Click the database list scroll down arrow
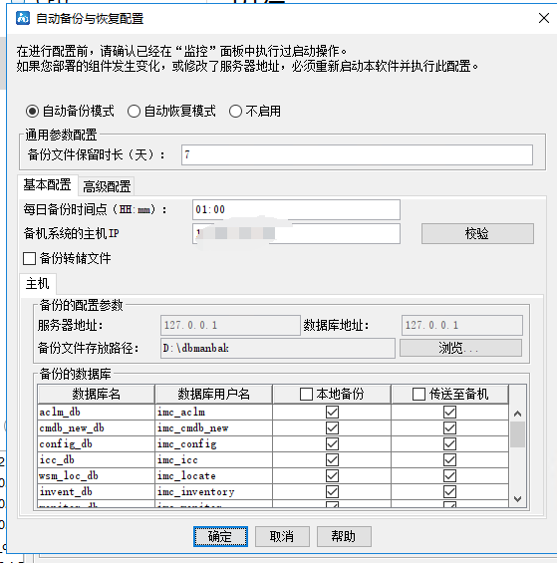This screenshot has width=557, height=563. [517, 499]
